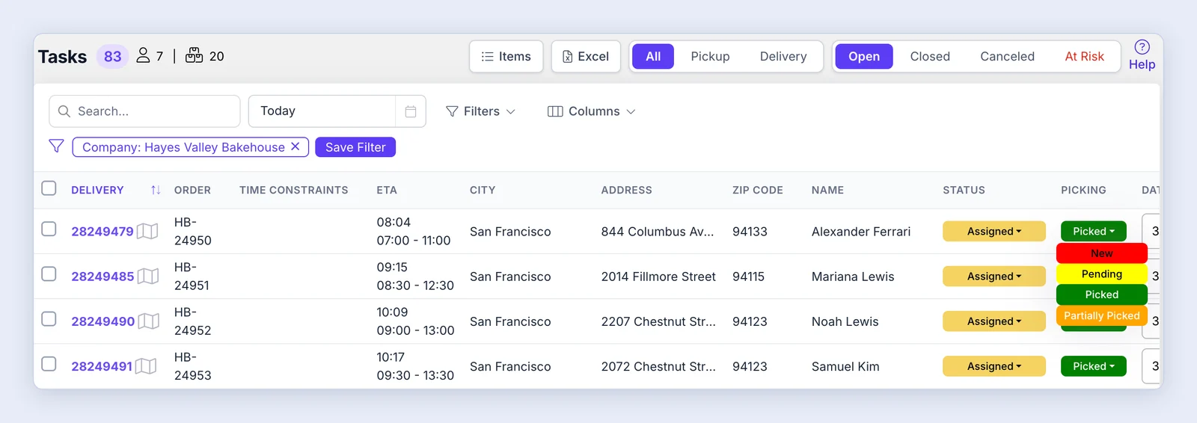Image resolution: width=1197 pixels, height=423 pixels.
Task: Sort by the Delivery column arrows icon
Action: (x=156, y=190)
